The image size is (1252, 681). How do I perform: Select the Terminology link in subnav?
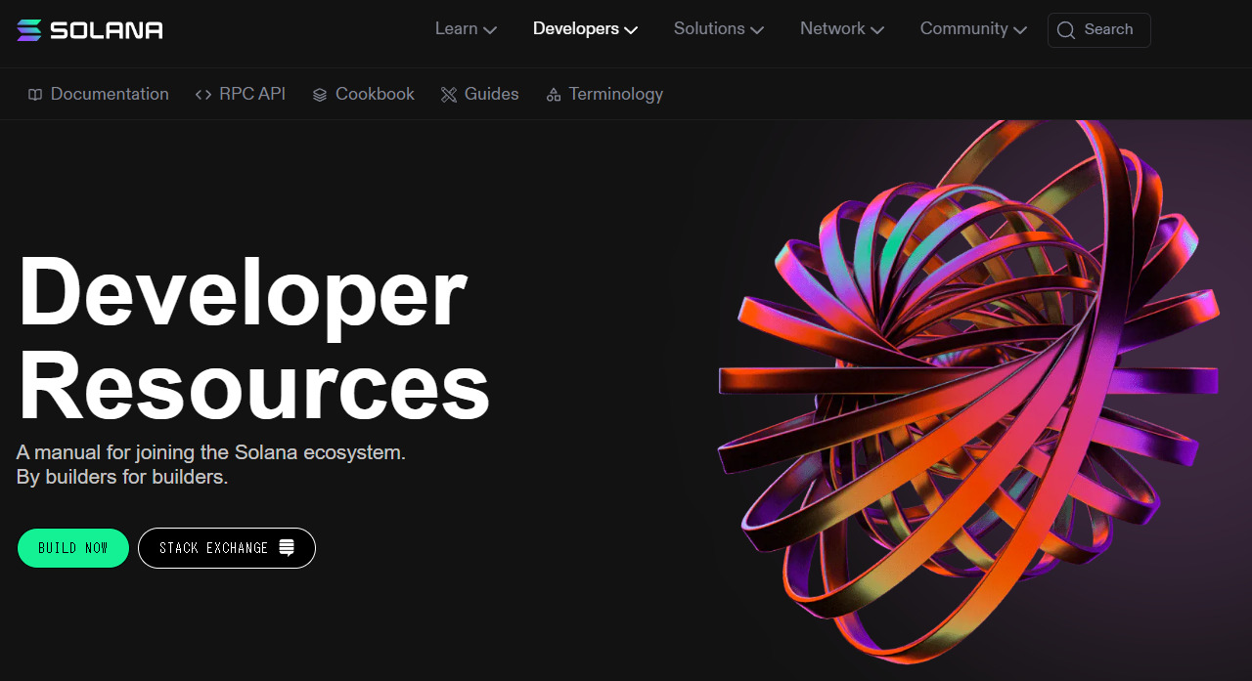tap(615, 95)
